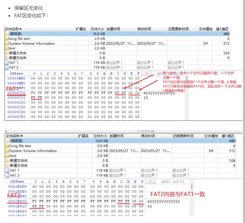Open the dropdown before ANSI ASCII in FAT2 hex view
This screenshot has height=223, width=245.
coord(150,182)
